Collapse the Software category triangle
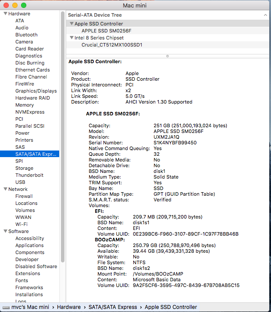 coord(6,231)
